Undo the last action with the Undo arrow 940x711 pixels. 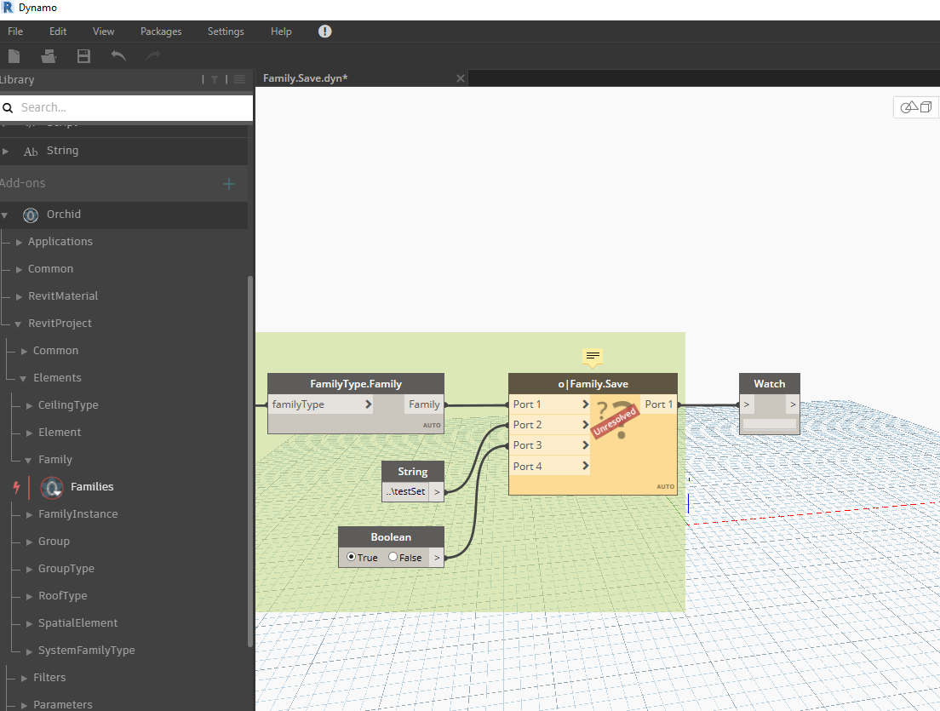tap(117, 56)
